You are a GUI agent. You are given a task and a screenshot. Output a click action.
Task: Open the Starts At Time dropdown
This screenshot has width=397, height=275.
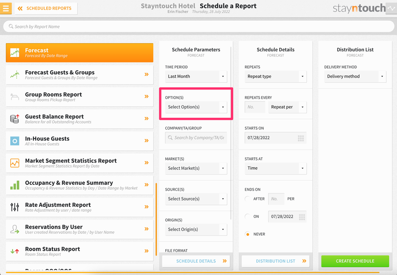(x=275, y=168)
